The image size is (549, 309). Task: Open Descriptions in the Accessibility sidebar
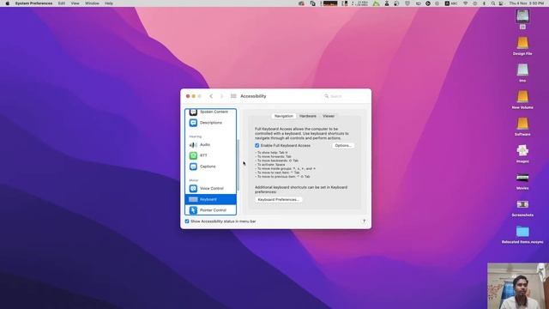click(210, 123)
